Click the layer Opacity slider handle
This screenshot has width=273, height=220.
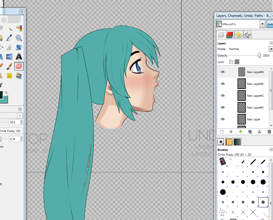point(259,55)
